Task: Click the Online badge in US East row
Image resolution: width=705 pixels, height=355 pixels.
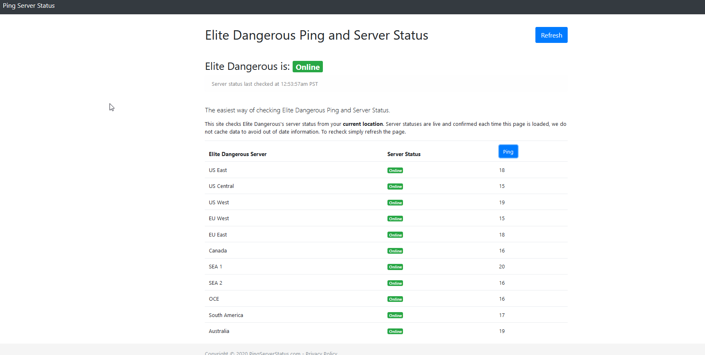Action: point(395,170)
